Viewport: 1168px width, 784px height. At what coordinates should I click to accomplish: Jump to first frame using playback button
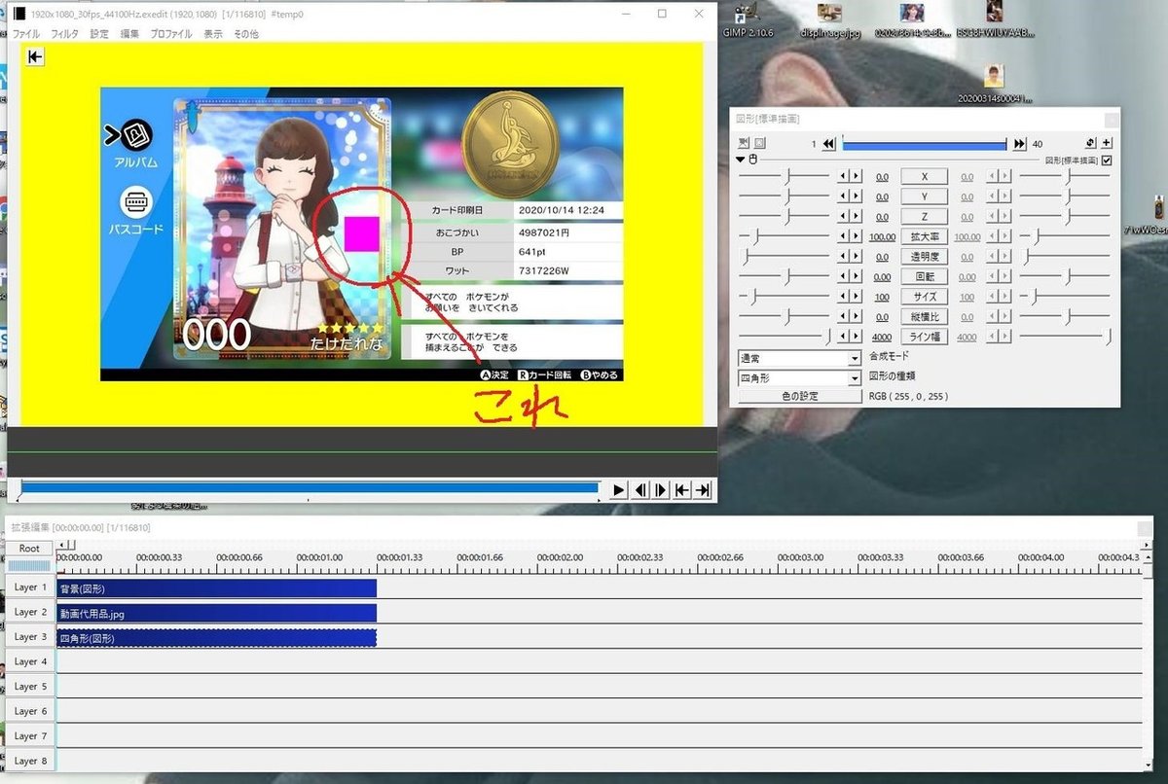pyautogui.click(x=682, y=489)
